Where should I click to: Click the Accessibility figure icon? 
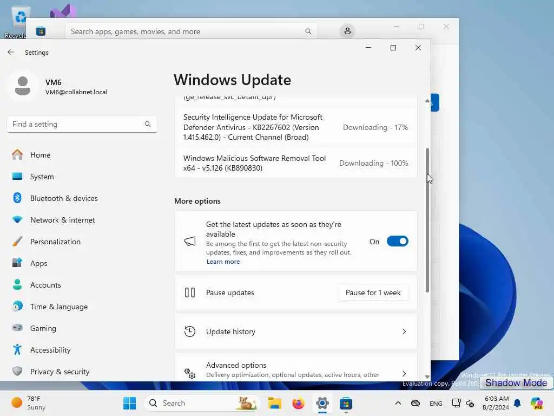tap(17, 349)
